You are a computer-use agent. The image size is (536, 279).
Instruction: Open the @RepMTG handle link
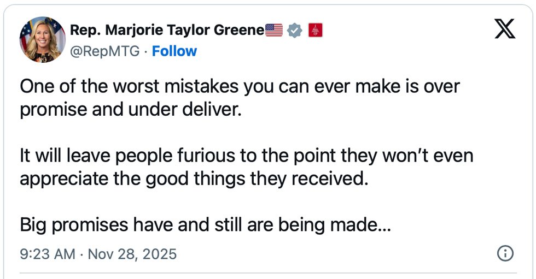(104, 51)
